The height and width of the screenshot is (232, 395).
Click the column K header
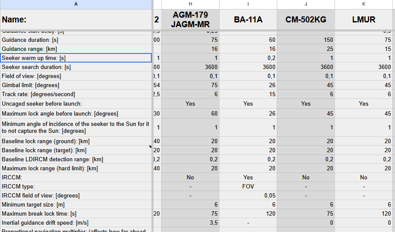[364, 4]
